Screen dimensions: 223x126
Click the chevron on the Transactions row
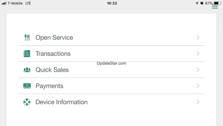coord(198,54)
